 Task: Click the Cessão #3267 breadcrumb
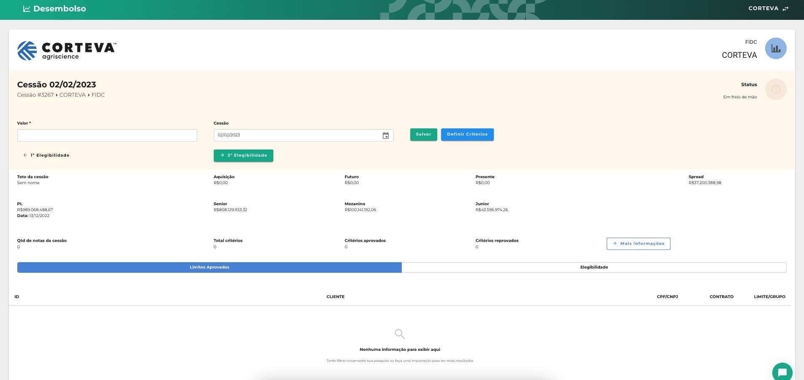click(x=35, y=95)
